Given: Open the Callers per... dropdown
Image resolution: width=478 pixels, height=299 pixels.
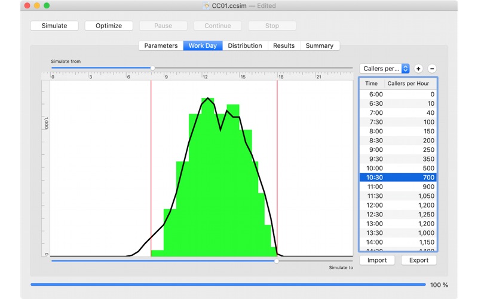Looking at the screenshot, I should [x=384, y=68].
